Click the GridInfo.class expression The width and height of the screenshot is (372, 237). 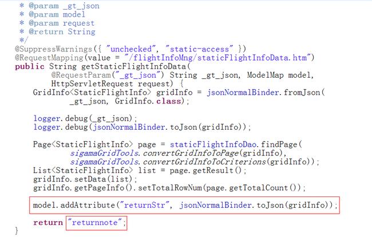click(148, 101)
